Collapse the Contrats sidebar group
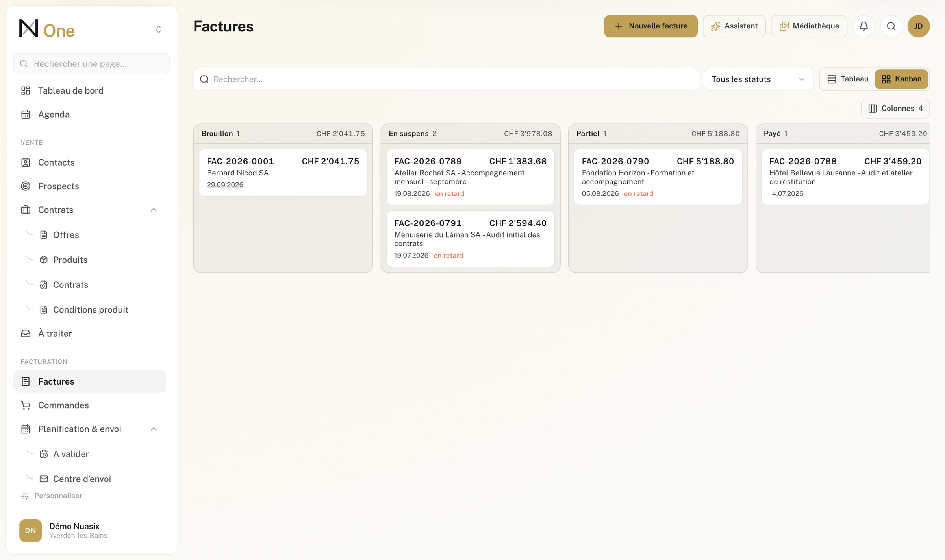 point(154,210)
